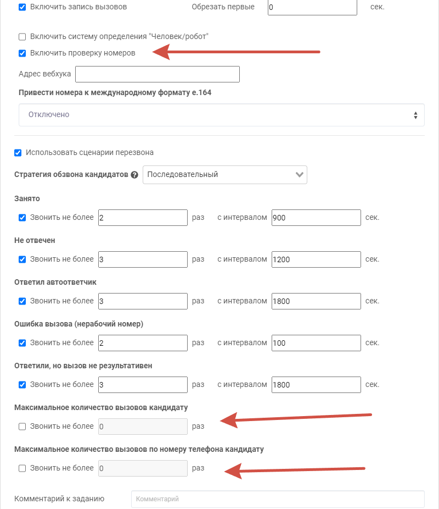Toggle the "Включить запись вызовов" checkbox
Screen dimensions: 439x509
tap(22, 8)
